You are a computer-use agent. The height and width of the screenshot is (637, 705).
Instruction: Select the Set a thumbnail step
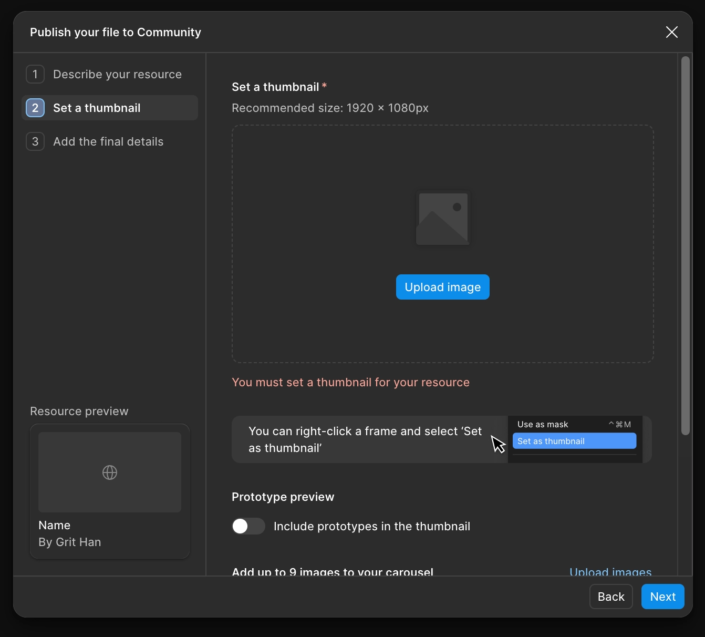pyautogui.click(x=97, y=108)
